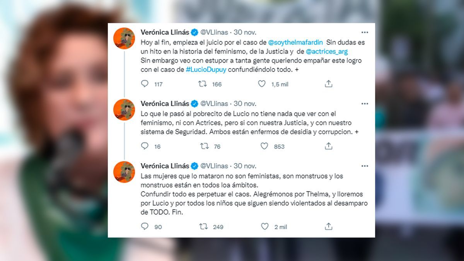464x261 pixels.
Task: Like the third tweet showing 2 mil
Action: tap(264, 227)
